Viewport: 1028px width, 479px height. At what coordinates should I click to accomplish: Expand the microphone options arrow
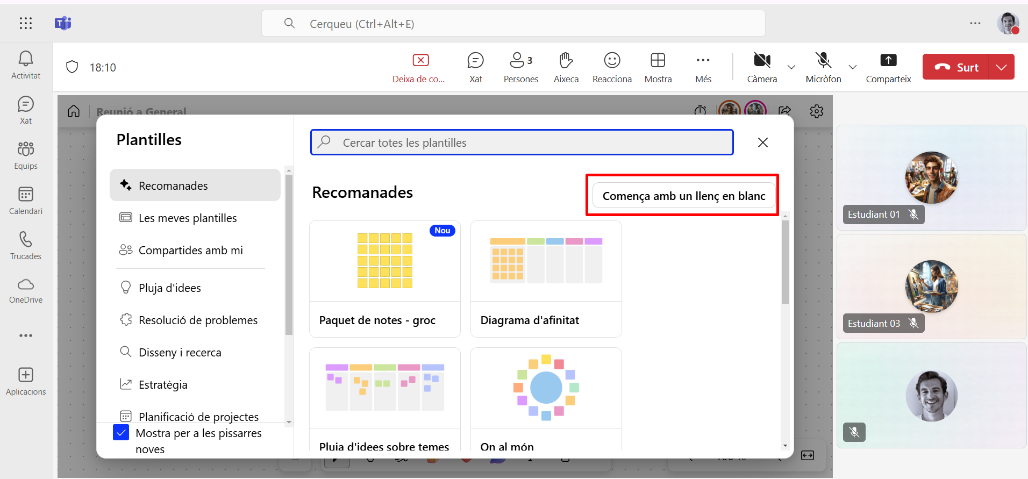tap(853, 67)
